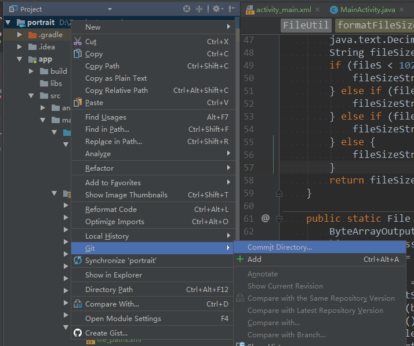Click the Collapse All icon
The height and width of the screenshot is (346, 414).
[x=199, y=9]
